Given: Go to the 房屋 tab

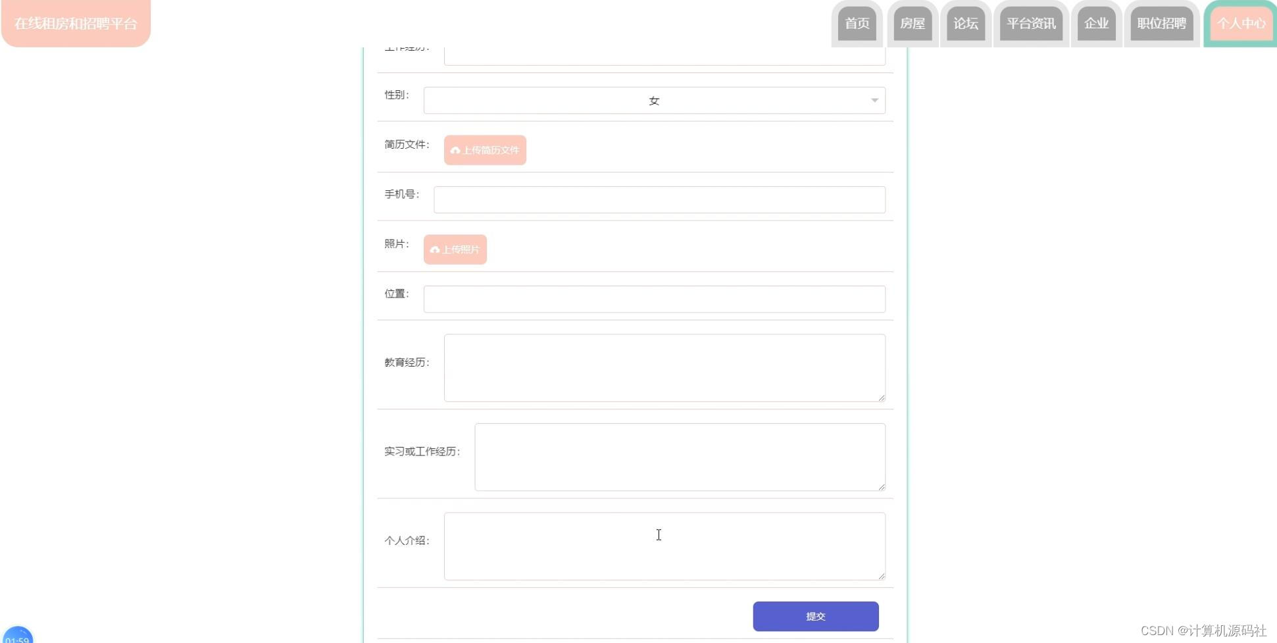Looking at the screenshot, I should [912, 24].
